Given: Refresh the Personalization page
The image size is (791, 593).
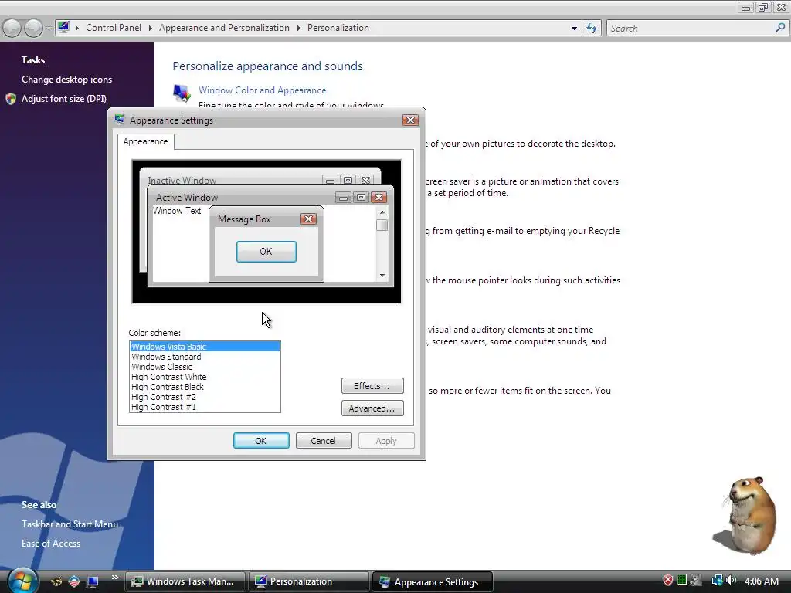Looking at the screenshot, I should 592,29.
